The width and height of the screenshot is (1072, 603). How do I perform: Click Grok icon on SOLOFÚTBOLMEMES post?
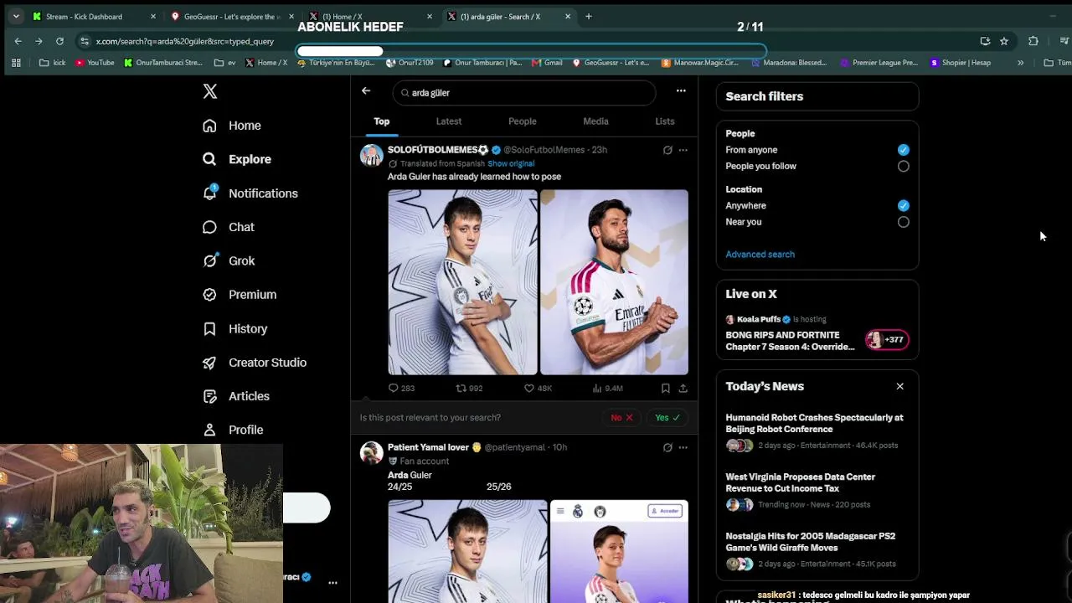[667, 150]
